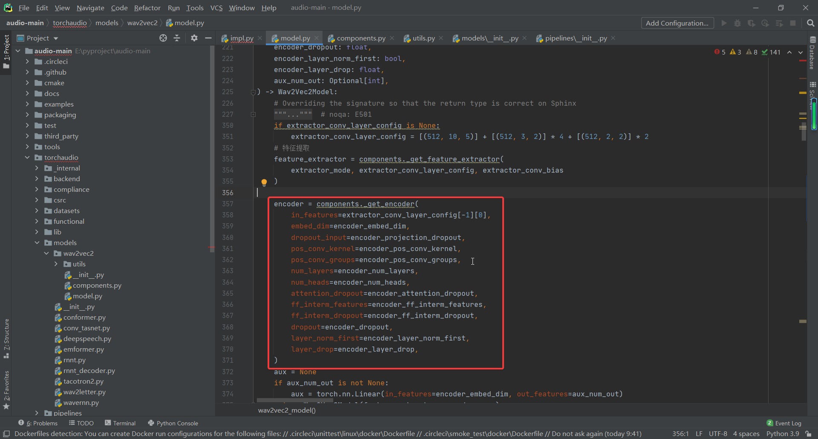Viewport: 818px width, 439px height.
Task: Collapse all in Project panel
Action: (x=177, y=38)
